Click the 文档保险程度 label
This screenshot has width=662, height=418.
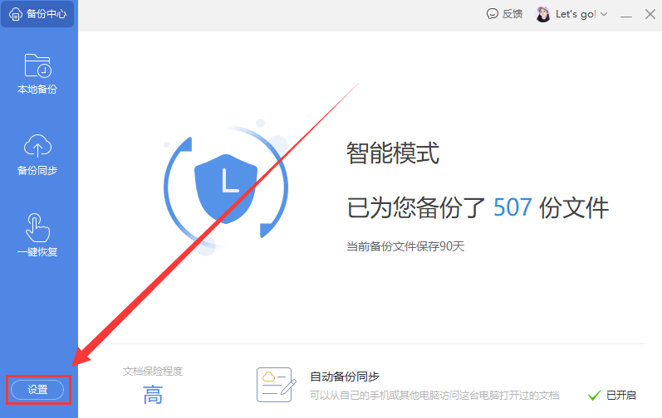[x=153, y=372]
